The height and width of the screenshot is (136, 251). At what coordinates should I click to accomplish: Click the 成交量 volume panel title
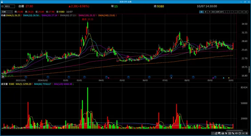point(4,84)
